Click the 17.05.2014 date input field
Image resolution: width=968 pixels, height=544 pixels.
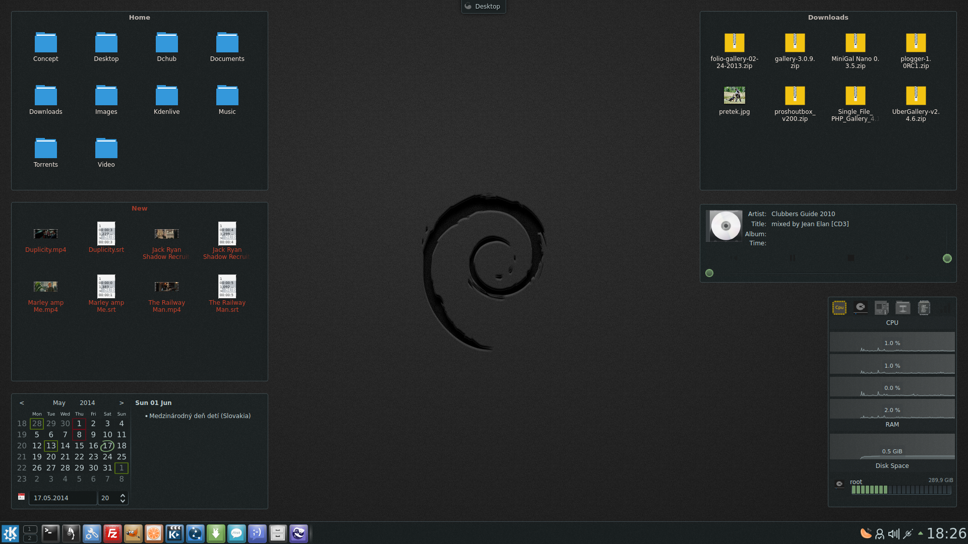pyautogui.click(x=63, y=498)
